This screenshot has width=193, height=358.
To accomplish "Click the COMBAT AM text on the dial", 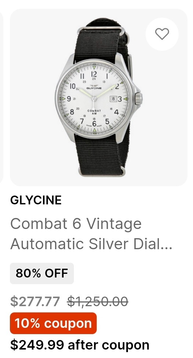I will (x=94, y=112).
